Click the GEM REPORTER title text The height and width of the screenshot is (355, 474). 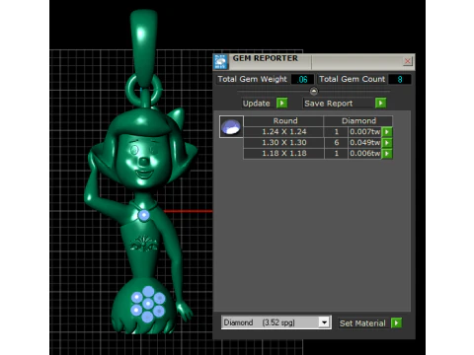266,58
